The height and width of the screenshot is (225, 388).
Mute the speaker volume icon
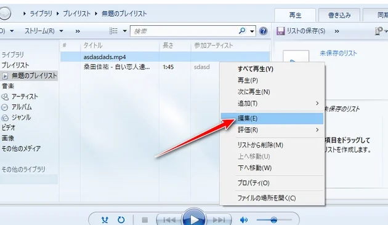(244, 219)
